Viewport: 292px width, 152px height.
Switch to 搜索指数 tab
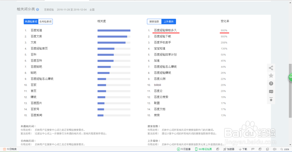point(154,22)
